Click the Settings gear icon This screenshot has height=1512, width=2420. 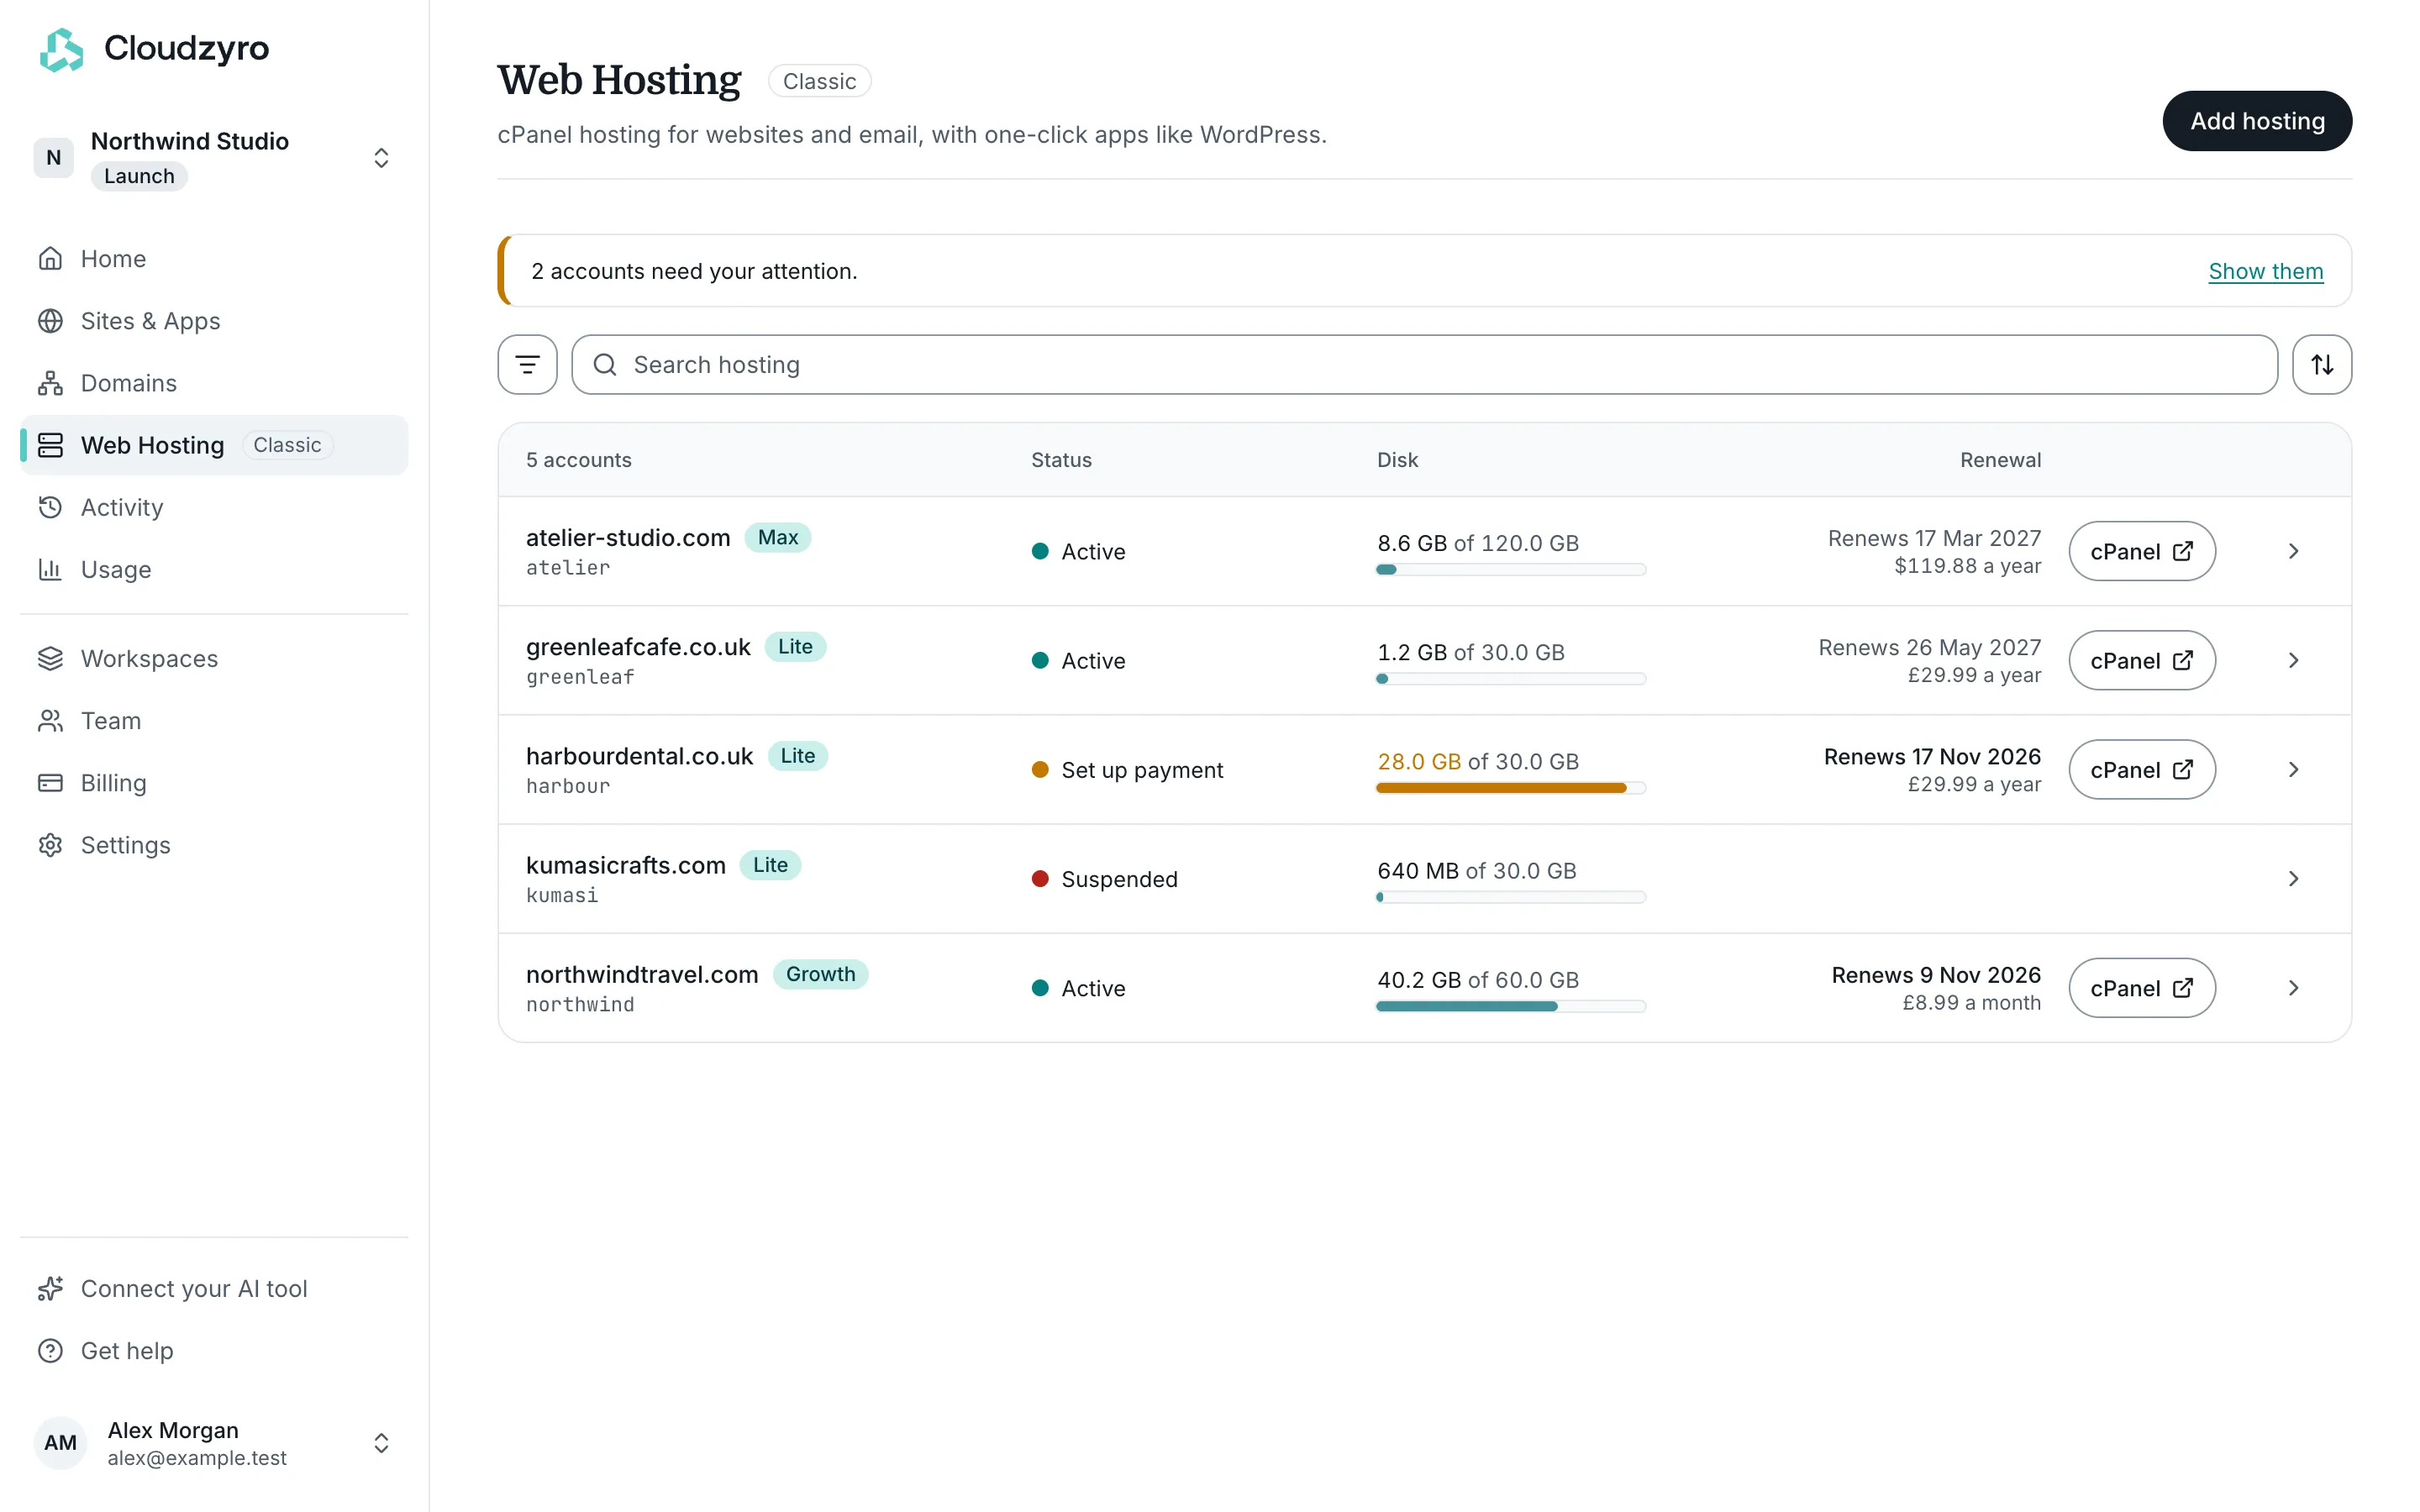click(x=50, y=845)
